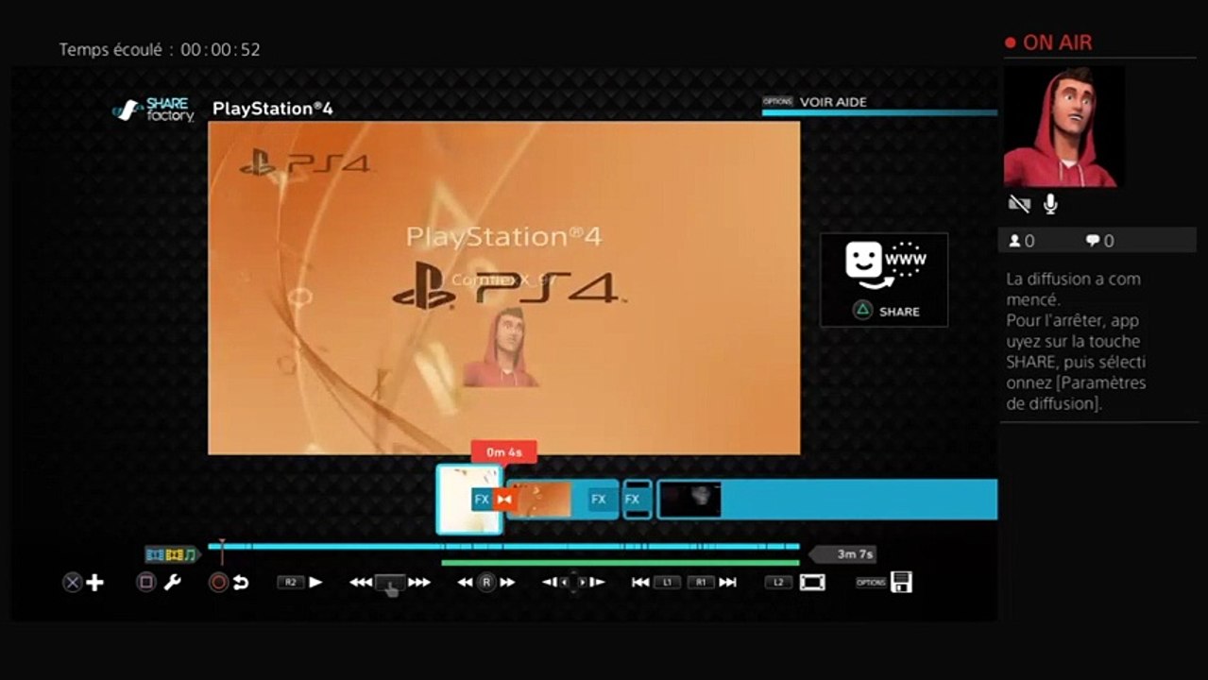Viewport: 1208px width, 680px height.
Task: Click the undo arrow icon
Action: coord(241,583)
